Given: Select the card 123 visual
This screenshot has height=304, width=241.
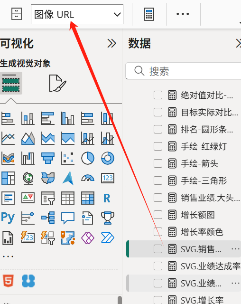Looking at the screenshot, I should (x=108, y=178).
